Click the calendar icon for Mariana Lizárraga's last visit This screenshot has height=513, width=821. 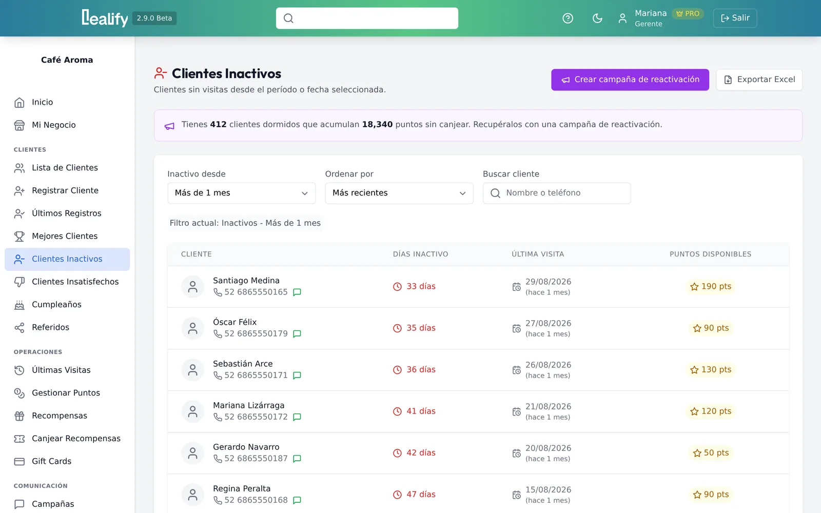[516, 411]
